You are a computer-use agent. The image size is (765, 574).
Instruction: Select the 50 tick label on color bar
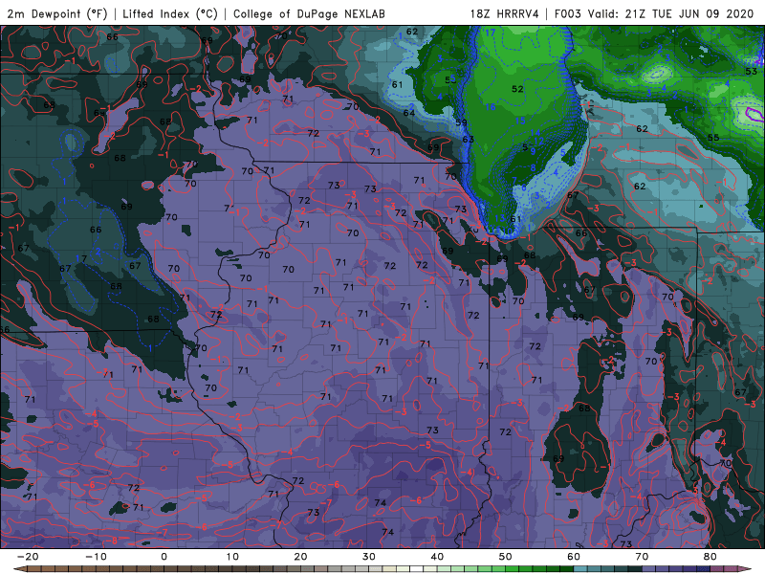506,557
